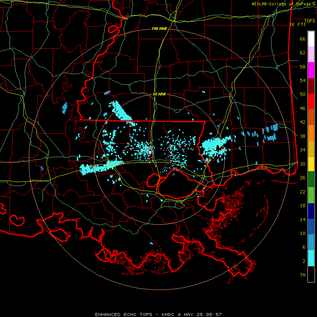Click the legend value '42'
This screenshot has height=317, width=317.
[x=303, y=122]
